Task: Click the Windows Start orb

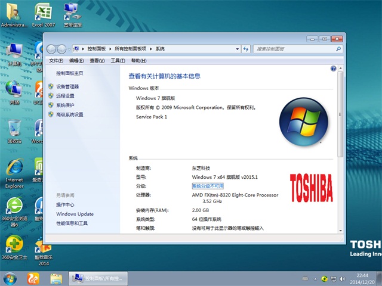Action: coord(10,278)
